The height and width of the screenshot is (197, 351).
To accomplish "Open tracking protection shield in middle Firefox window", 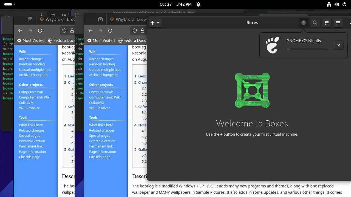I will coord(135,31).
